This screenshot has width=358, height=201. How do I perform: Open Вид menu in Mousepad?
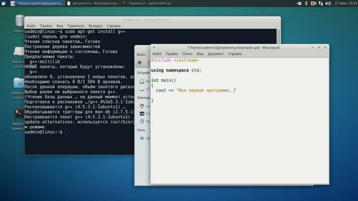200,54
